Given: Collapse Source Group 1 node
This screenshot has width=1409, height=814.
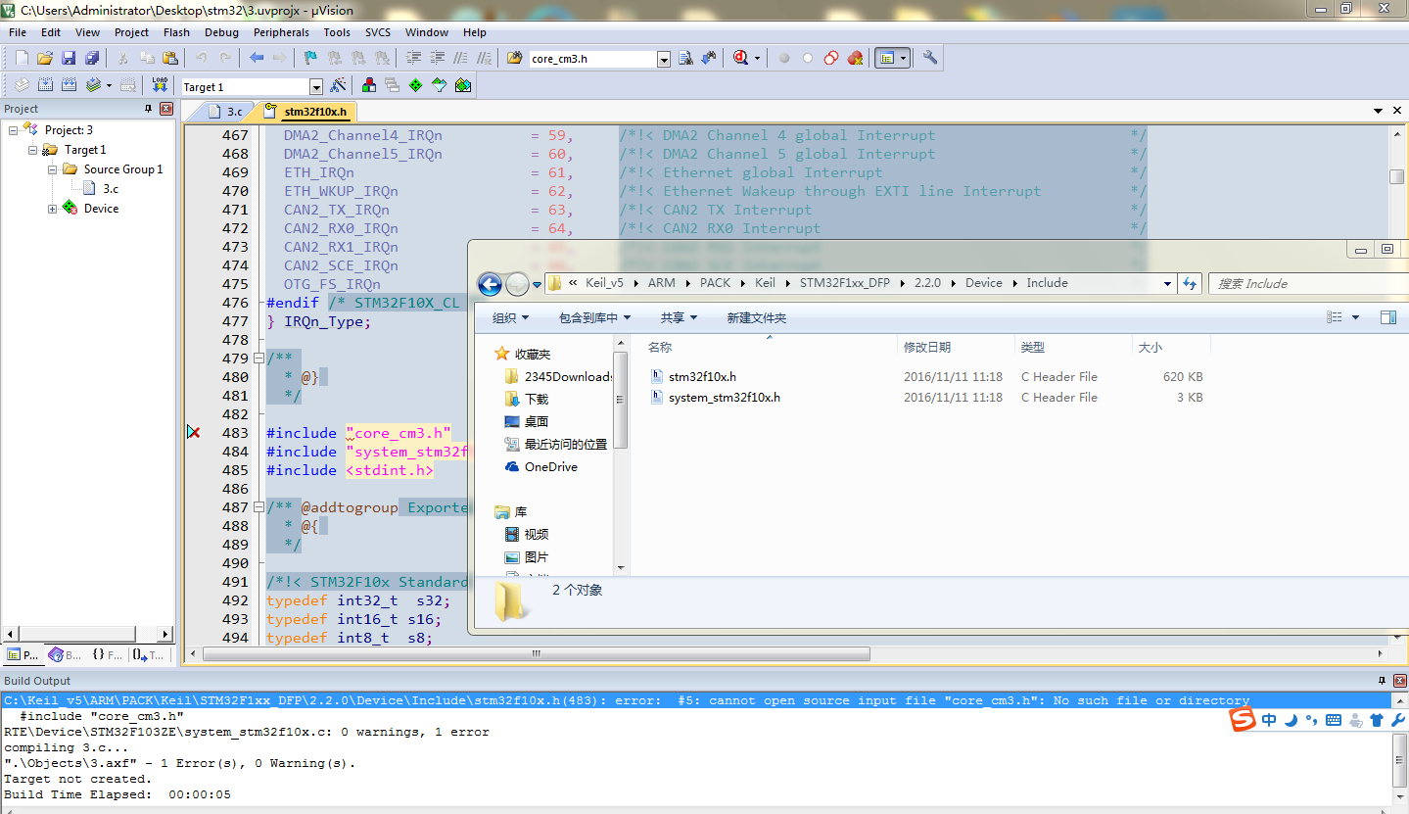Looking at the screenshot, I should click(x=52, y=169).
